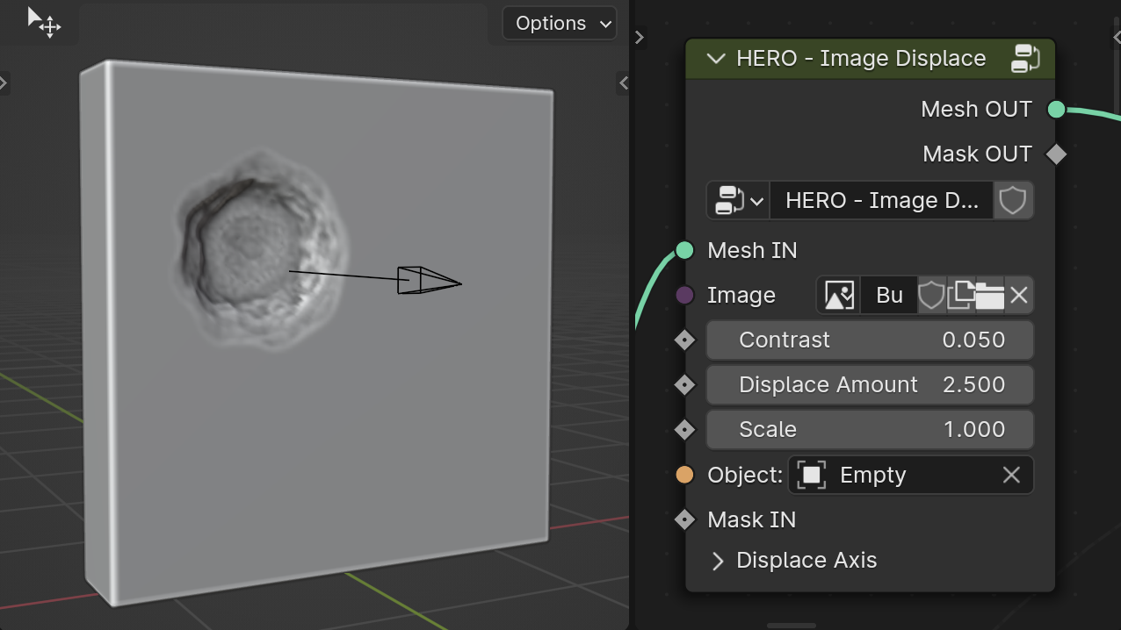Expand node editor left panel arrow
The image size is (1121, 630).
(x=640, y=38)
